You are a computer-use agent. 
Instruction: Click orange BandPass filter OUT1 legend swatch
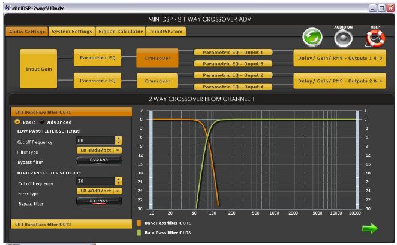click(139, 223)
